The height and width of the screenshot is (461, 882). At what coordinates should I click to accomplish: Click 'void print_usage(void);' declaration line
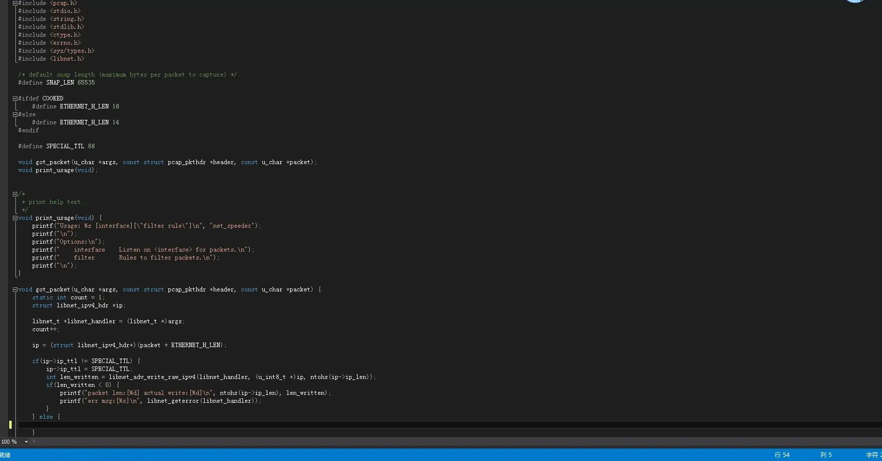point(58,170)
